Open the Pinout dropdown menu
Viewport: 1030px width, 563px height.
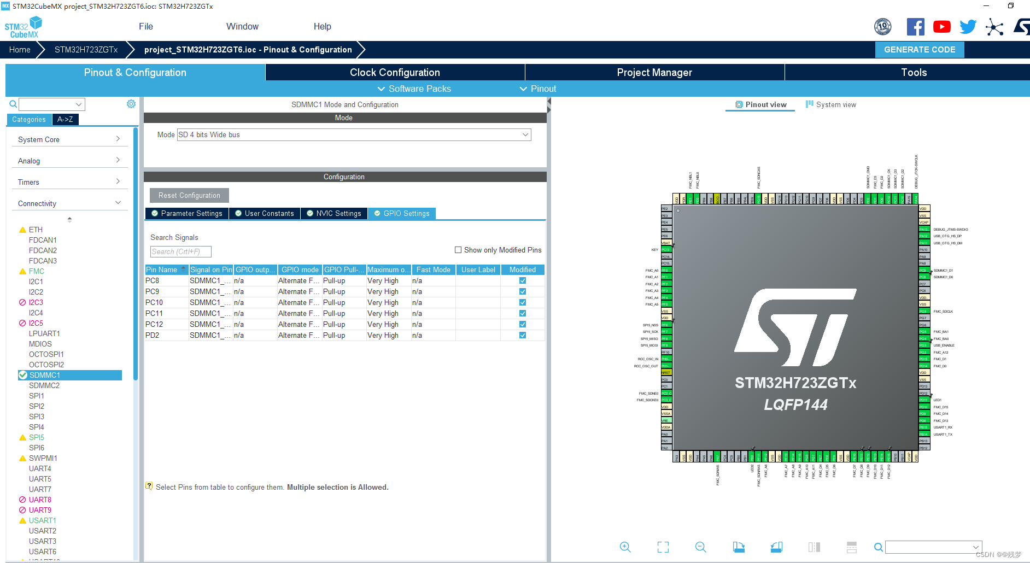pos(537,89)
